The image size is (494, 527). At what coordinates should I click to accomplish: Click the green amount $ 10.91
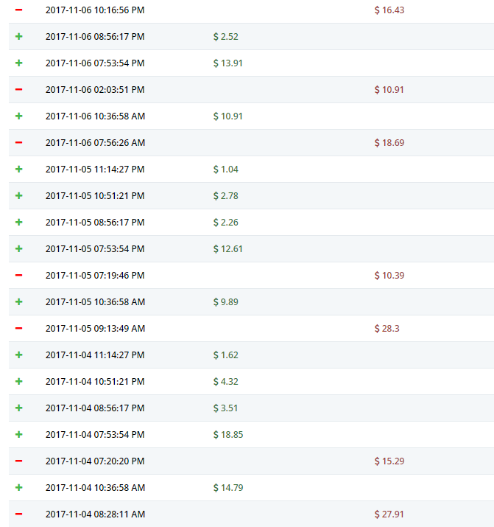pos(228,116)
